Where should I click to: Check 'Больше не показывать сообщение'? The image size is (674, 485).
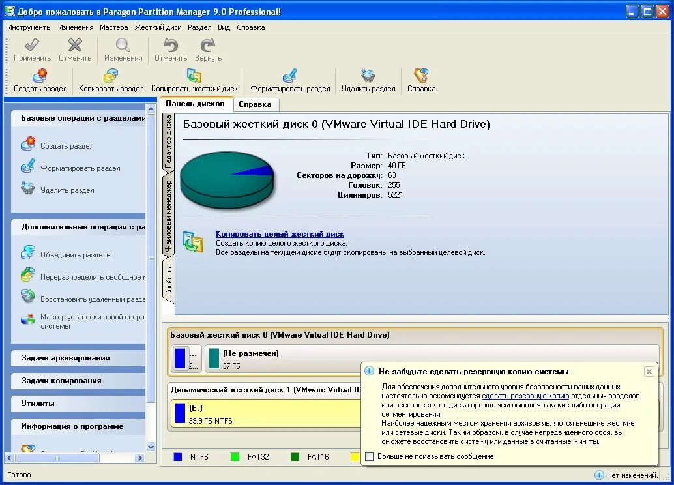click(370, 457)
